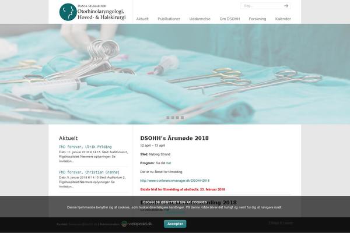
Task: Open the conferencemanager.dk/DSOHH2018 link
Action: (x=175, y=181)
